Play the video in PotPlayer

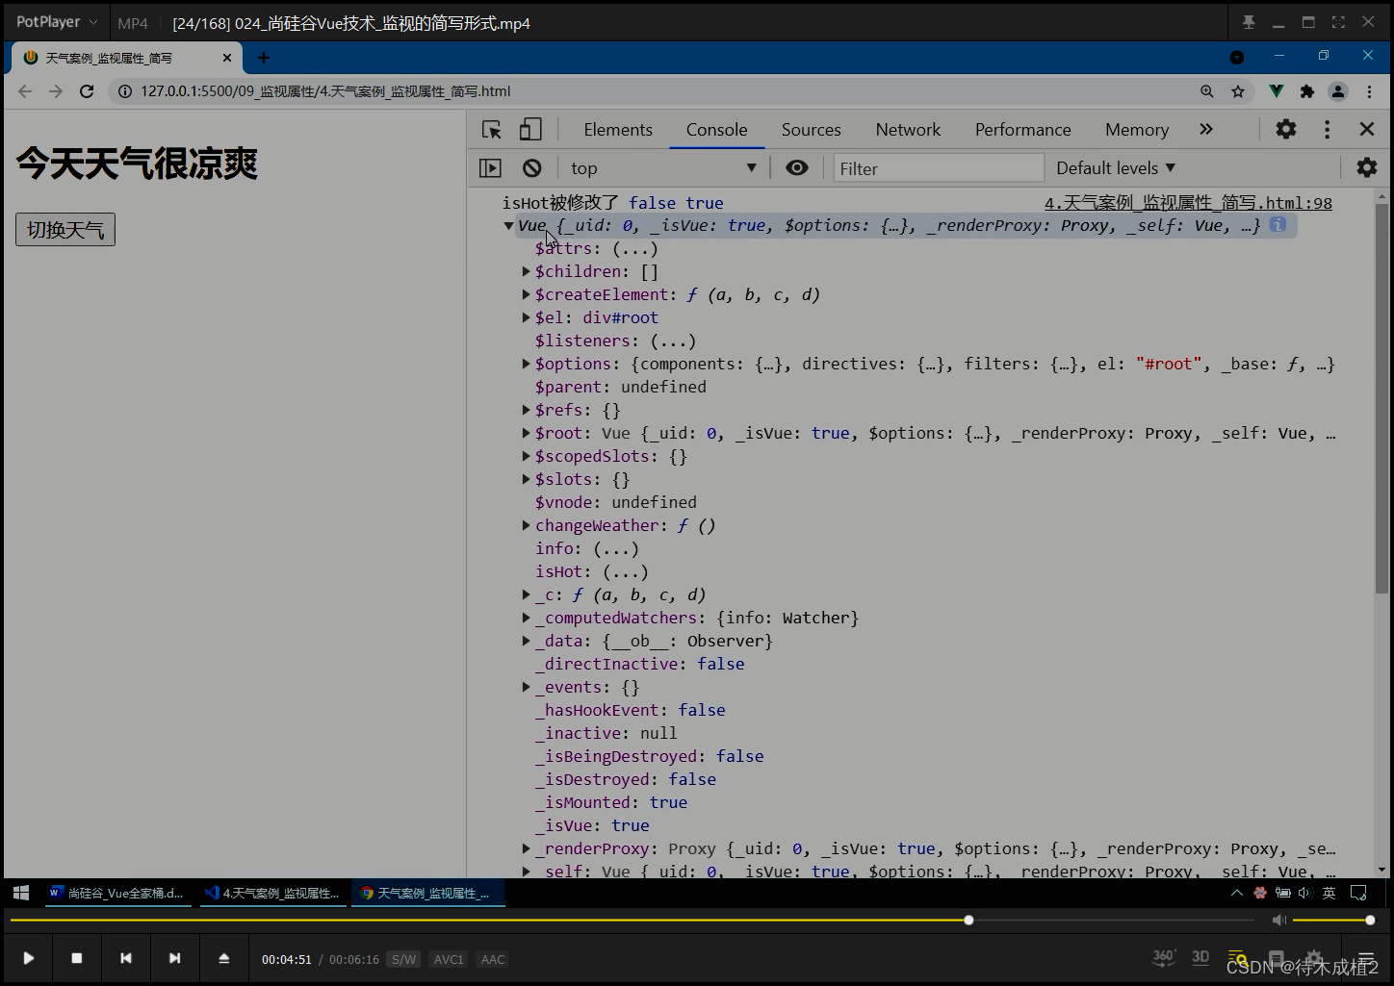pos(29,958)
